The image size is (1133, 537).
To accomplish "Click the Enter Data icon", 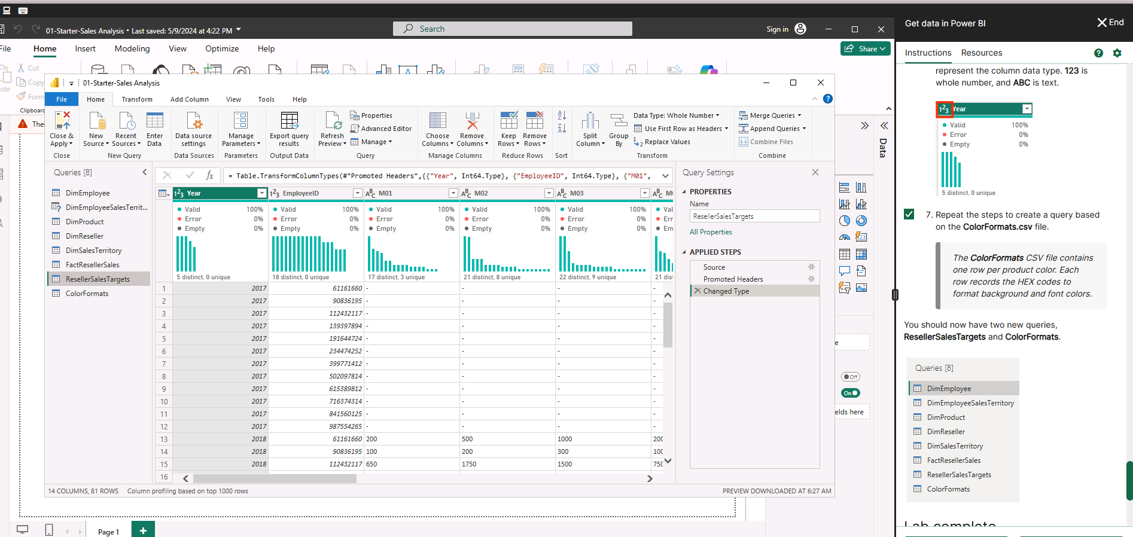I will [154, 121].
